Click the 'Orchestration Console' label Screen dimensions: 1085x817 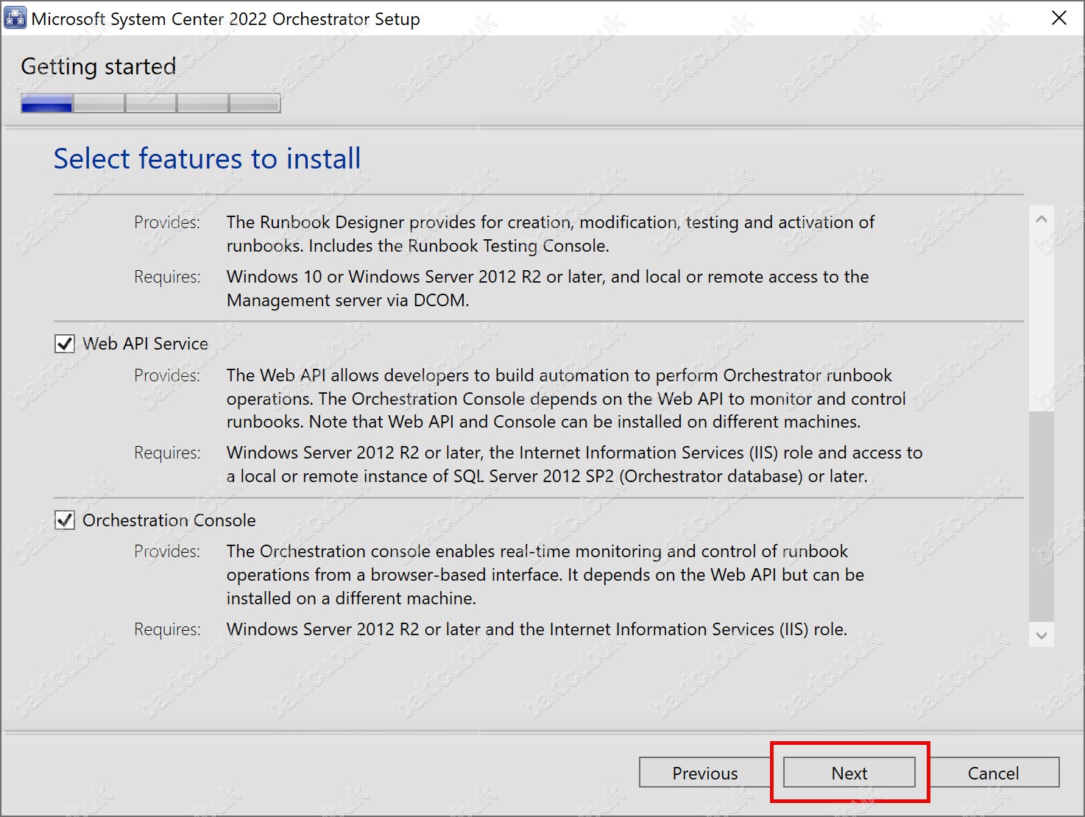point(169,520)
